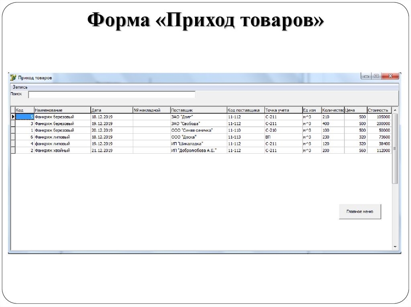The height and width of the screenshot is (307, 411).
Task: Click the Стоимость column header
Action: click(379, 110)
